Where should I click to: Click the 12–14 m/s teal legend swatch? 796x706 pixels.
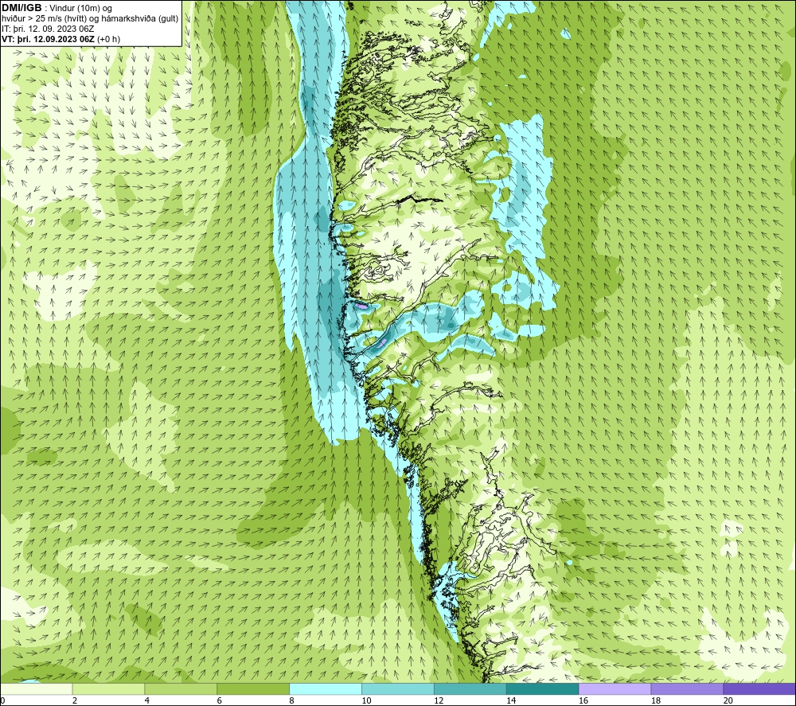[x=470, y=688]
